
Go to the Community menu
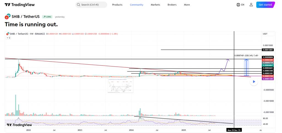pos(137,5)
